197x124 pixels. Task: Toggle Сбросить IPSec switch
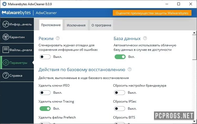[119, 109]
